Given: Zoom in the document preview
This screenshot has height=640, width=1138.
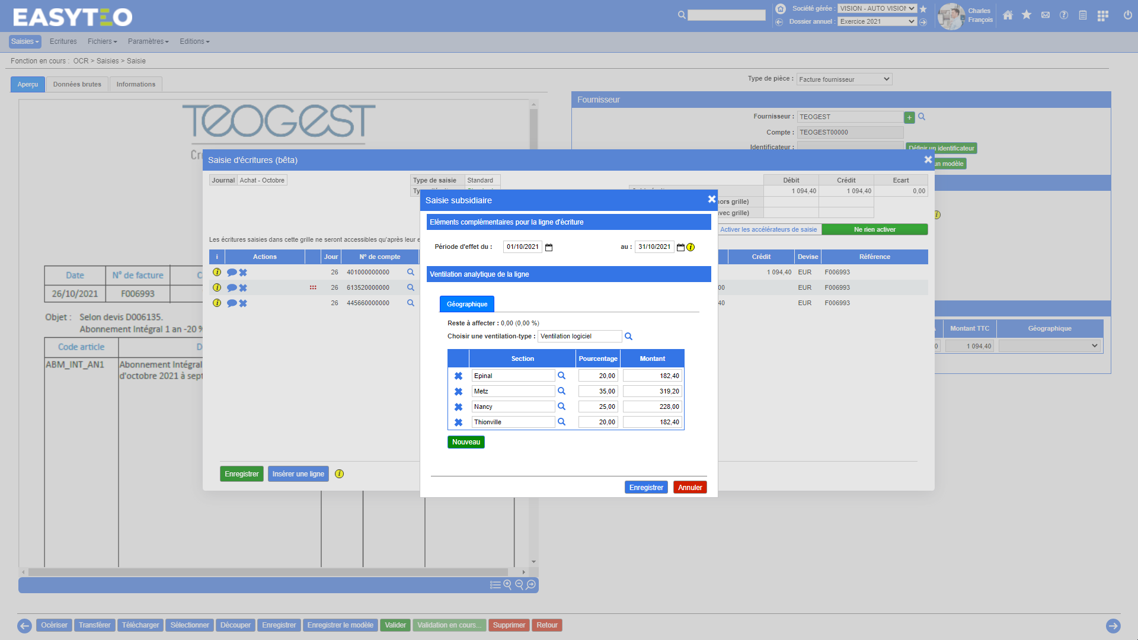Looking at the screenshot, I should (507, 585).
